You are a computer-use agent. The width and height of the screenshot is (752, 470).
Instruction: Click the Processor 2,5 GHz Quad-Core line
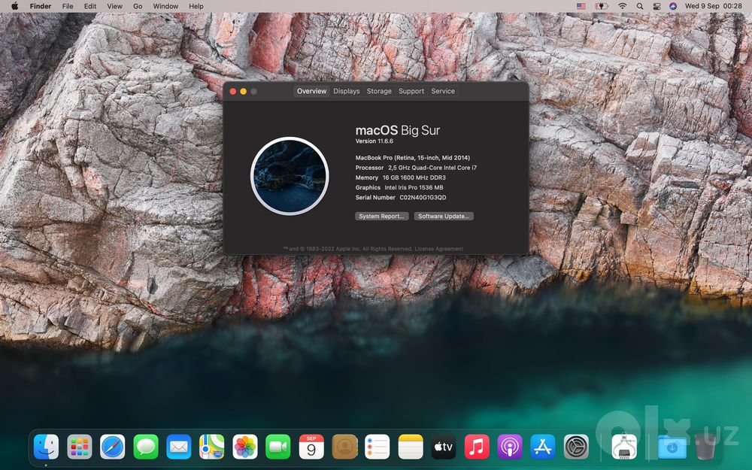click(x=416, y=168)
